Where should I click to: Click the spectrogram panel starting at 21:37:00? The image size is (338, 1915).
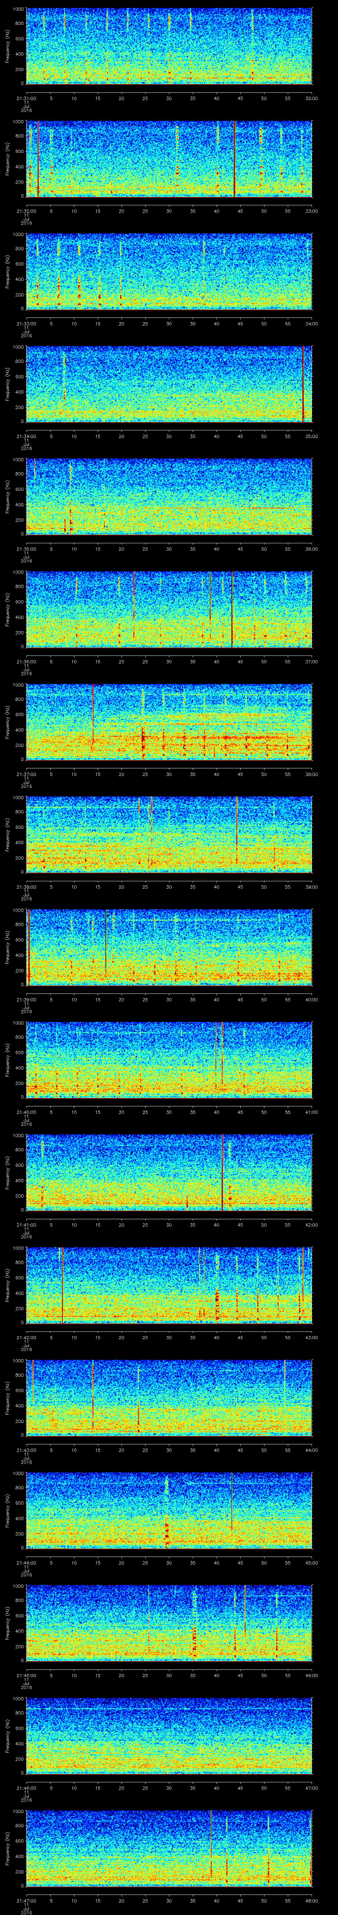coord(169,722)
